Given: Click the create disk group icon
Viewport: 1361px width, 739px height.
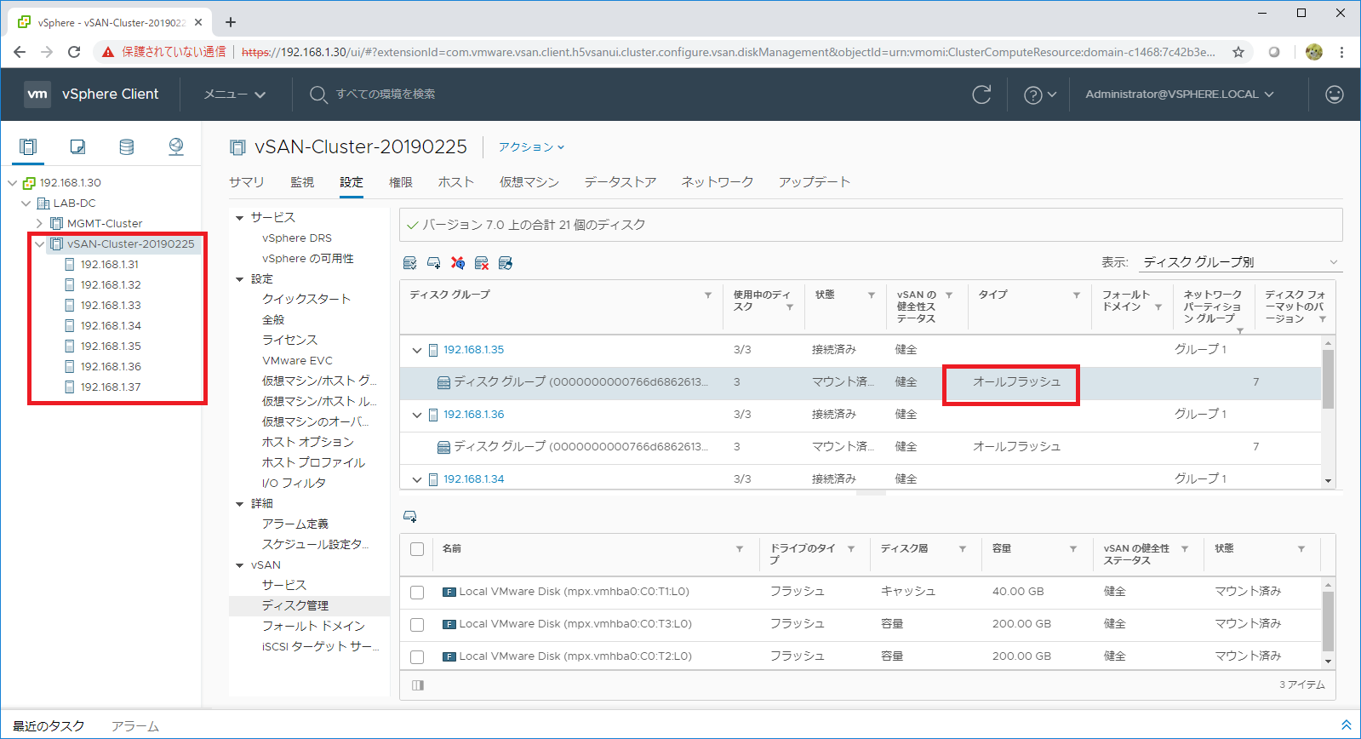Looking at the screenshot, I should [433, 263].
